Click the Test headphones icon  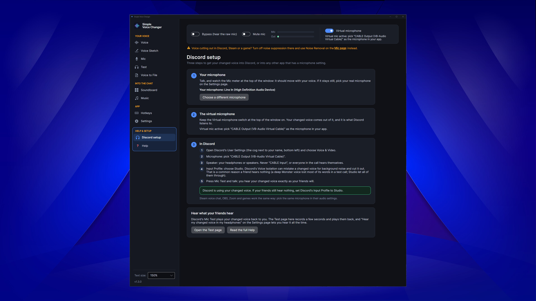click(137, 67)
